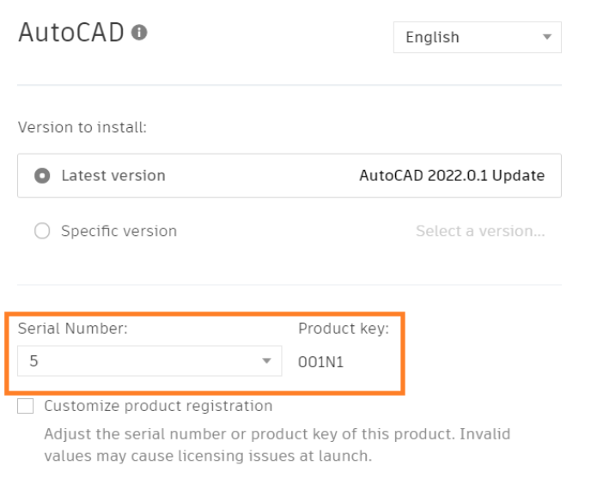Select the Latest version radio button

tap(42, 176)
